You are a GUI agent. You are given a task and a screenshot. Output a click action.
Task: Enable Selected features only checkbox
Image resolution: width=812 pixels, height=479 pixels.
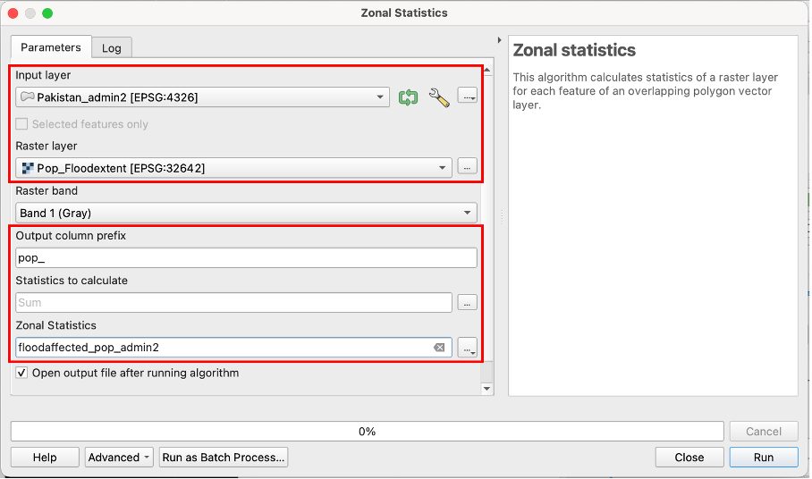point(22,124)
